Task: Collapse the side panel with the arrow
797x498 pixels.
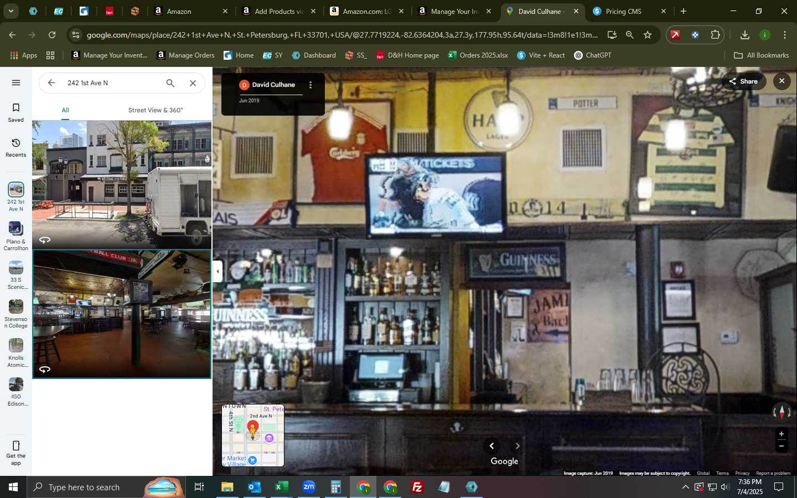Action: [218, 271]
